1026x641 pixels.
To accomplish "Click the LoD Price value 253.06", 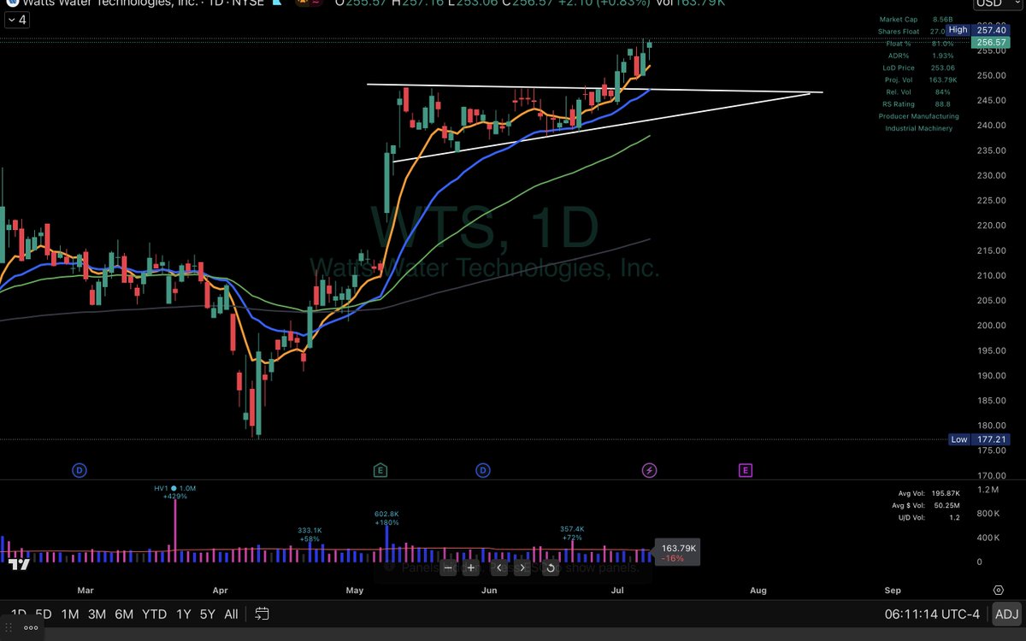I will click(941, 68).
